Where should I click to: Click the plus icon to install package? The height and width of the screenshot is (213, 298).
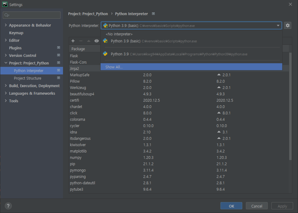point(73,41)
